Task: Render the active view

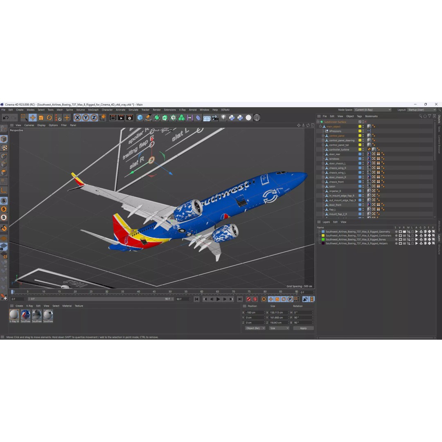Action: coord(113,117)
